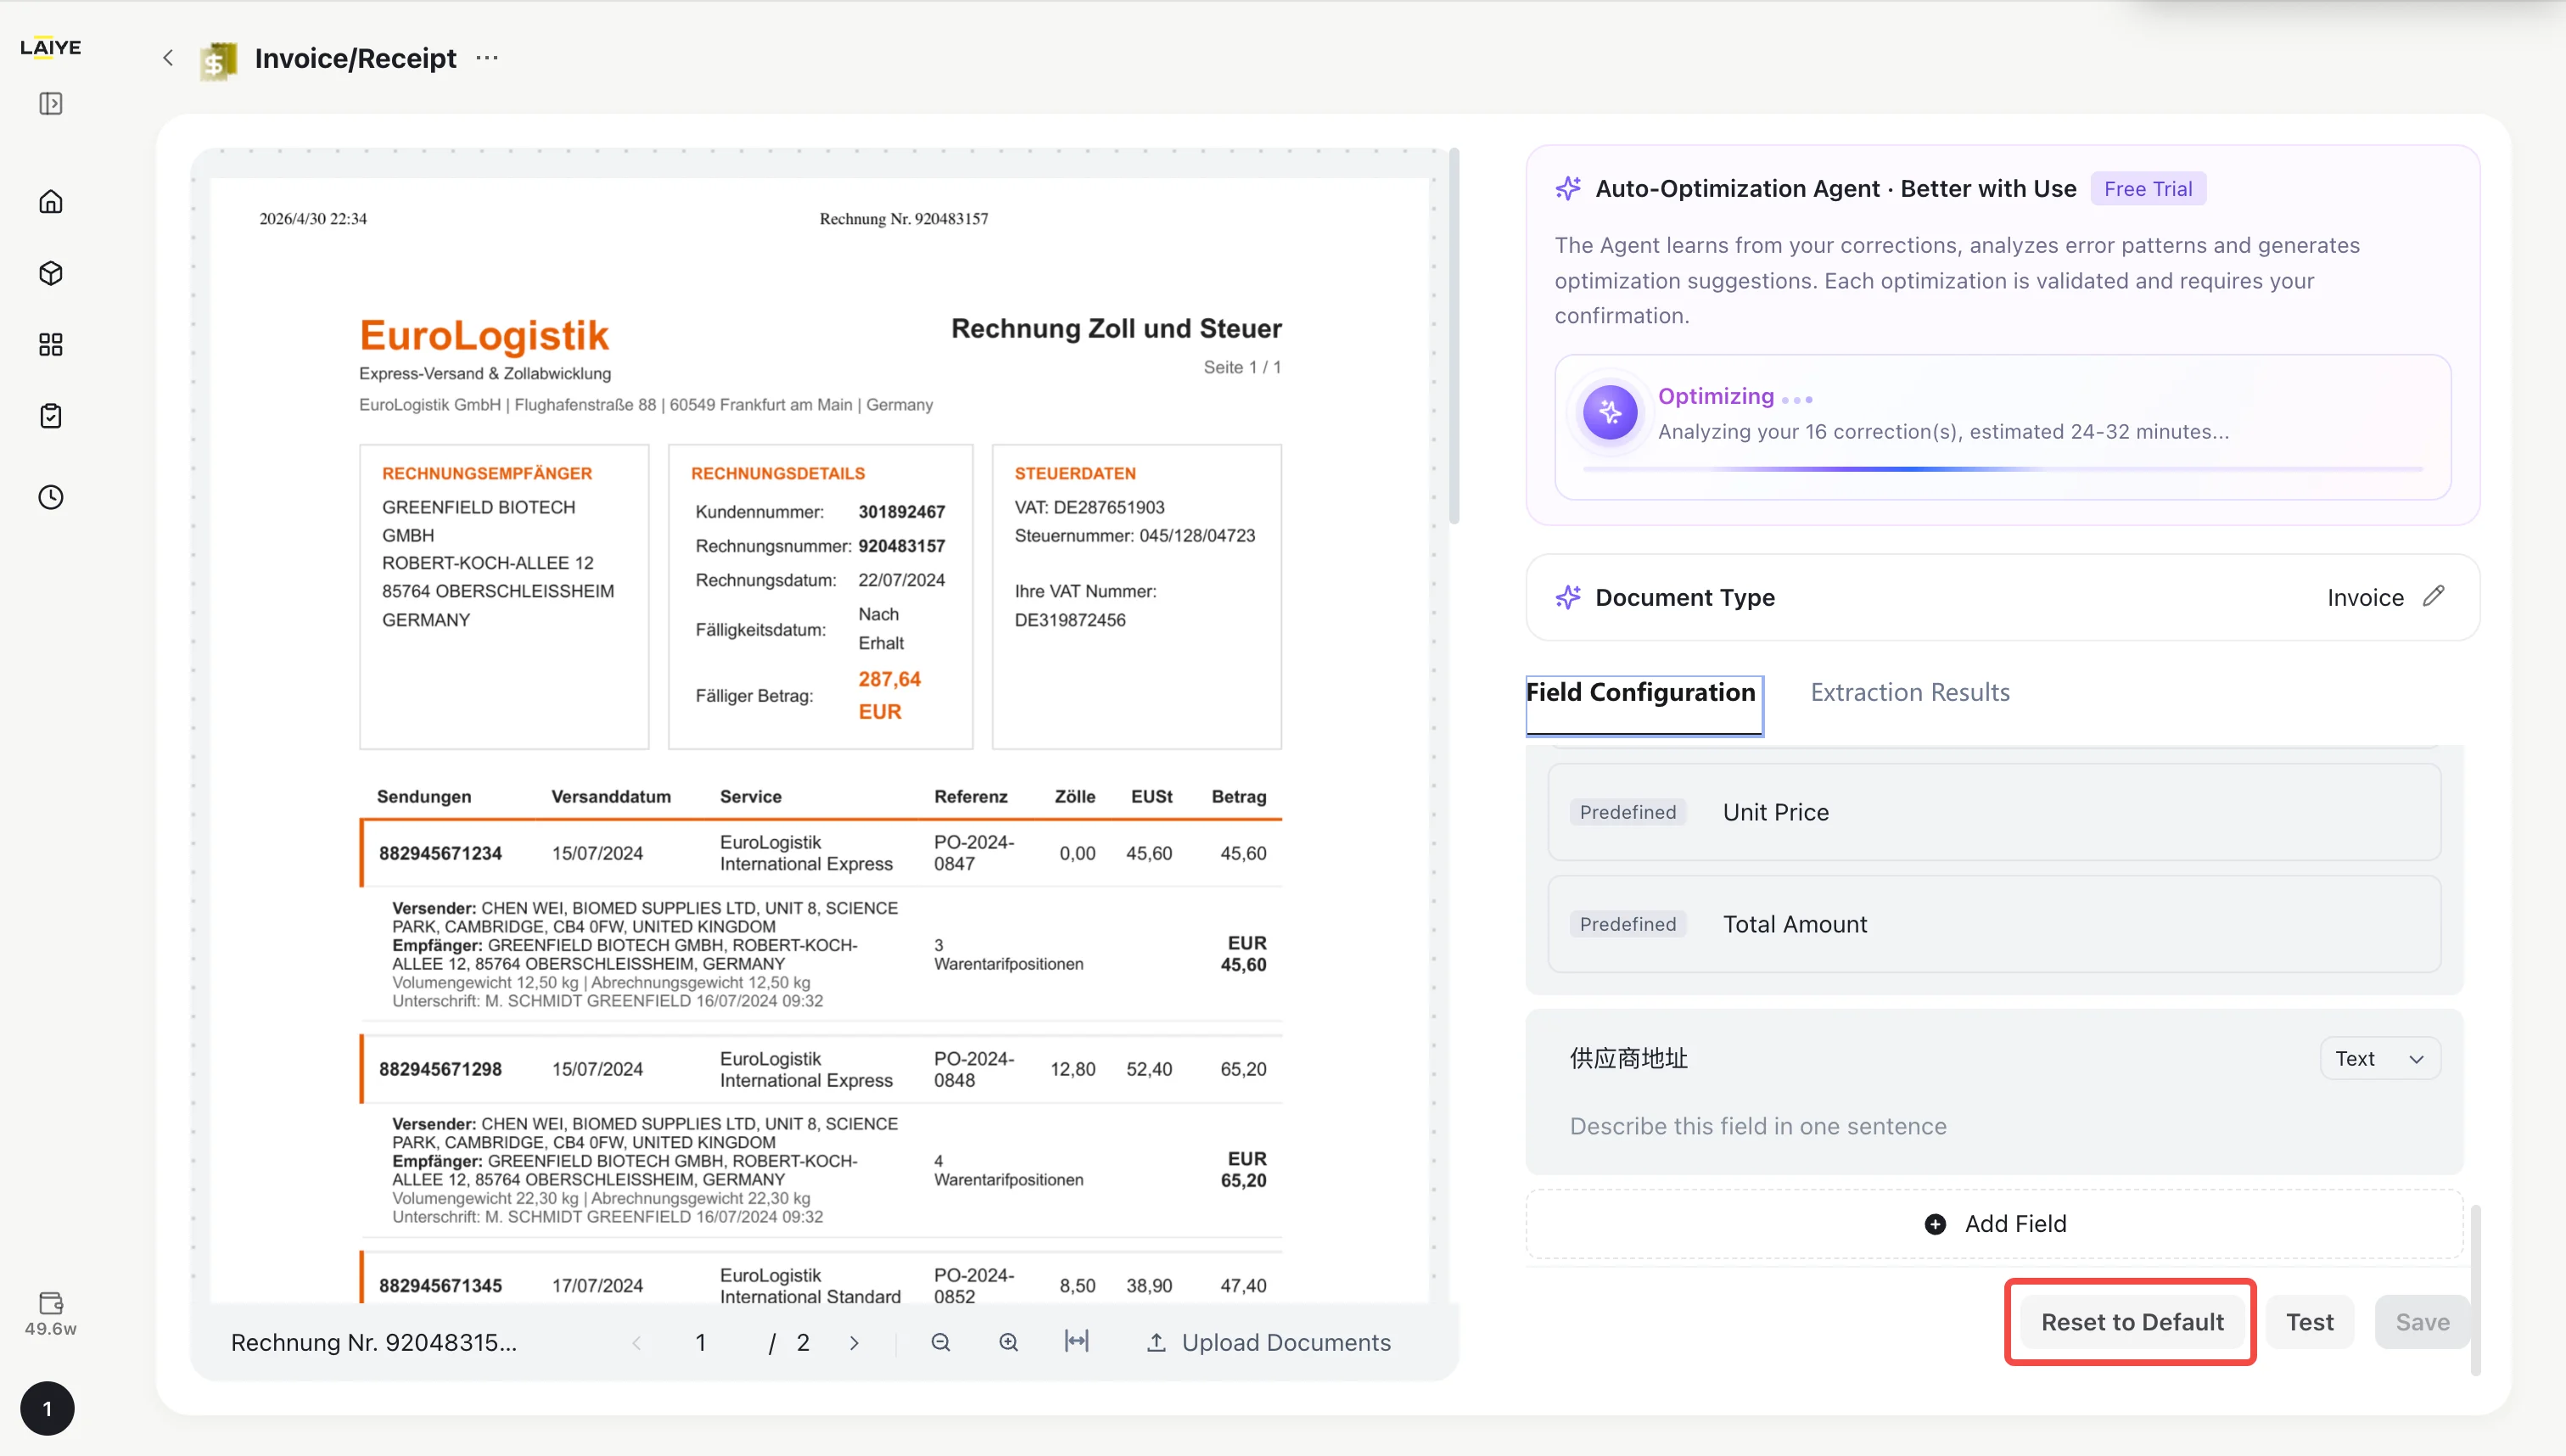Click the Add Field button
2566x1456 pixels.
(1994, 1224)
